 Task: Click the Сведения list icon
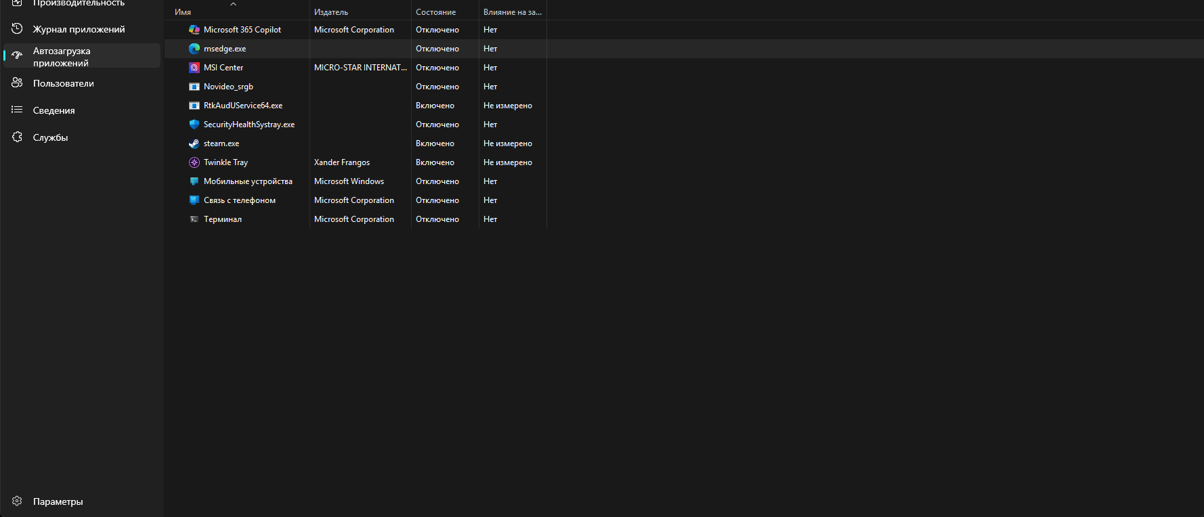click(x=18, y=110)
